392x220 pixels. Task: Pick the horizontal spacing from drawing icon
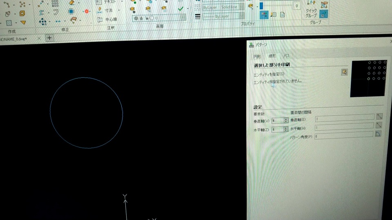click(379, 125)
